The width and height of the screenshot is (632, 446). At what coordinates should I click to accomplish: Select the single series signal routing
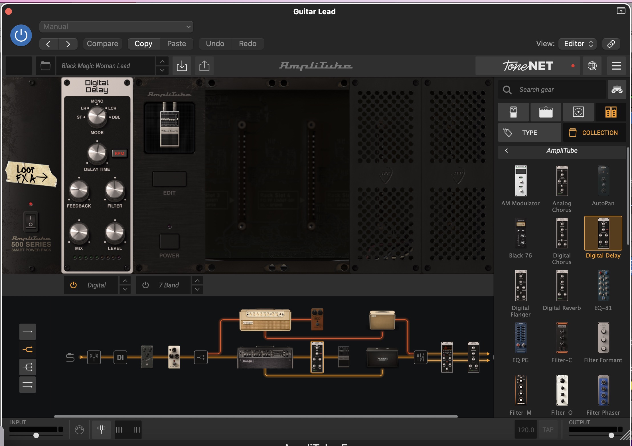point(28,332)
